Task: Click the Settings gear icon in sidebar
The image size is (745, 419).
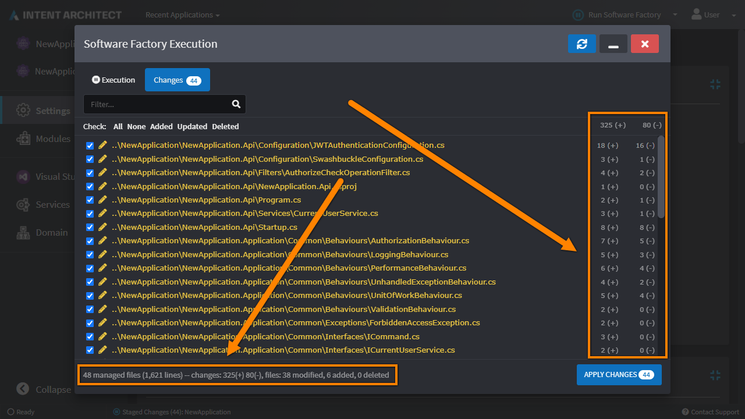Action: (23, 111)
